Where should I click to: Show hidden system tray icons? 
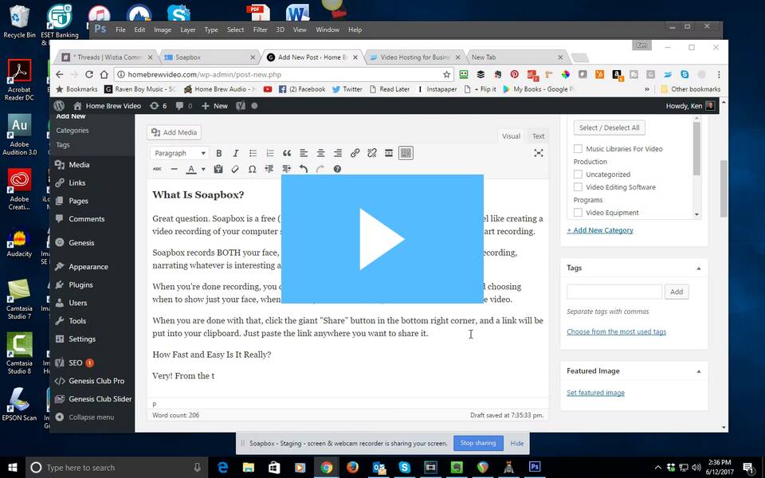[x=657, y=468]
